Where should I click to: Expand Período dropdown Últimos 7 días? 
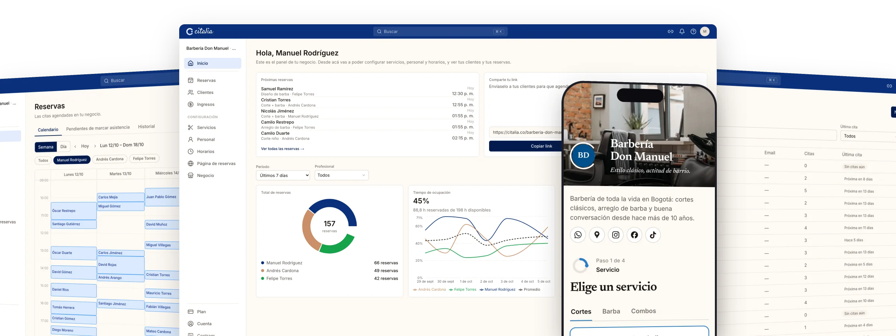283,175
